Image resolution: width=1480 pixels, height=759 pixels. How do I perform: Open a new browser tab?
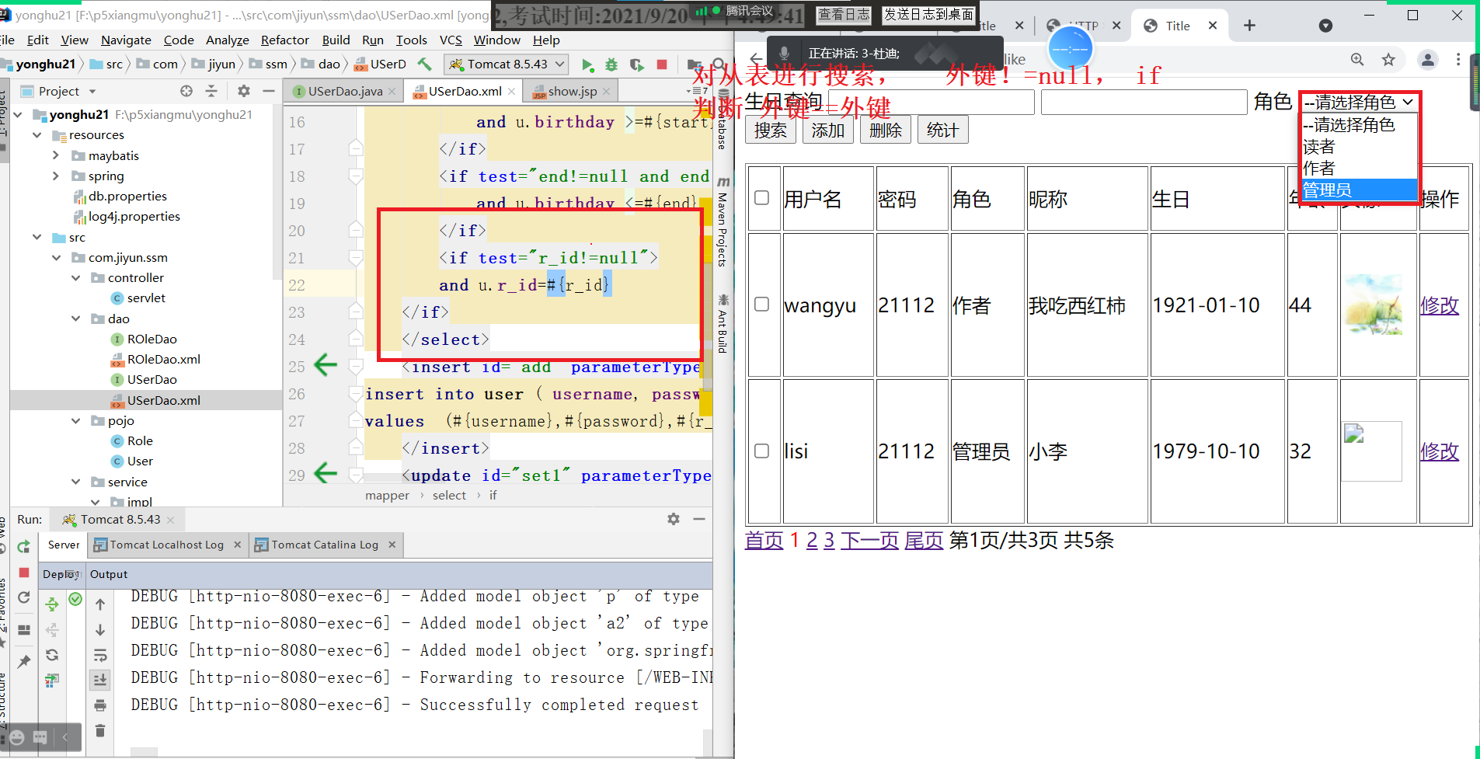[1249, 26]
